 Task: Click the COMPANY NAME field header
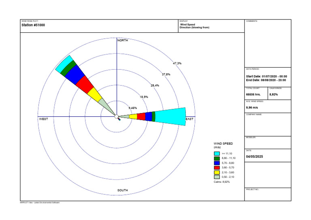(254, 115)
